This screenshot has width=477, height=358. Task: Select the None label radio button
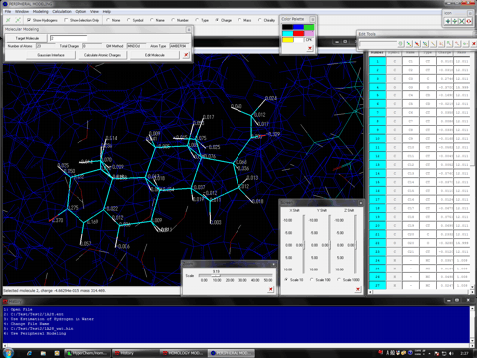(x=108, y=20)
